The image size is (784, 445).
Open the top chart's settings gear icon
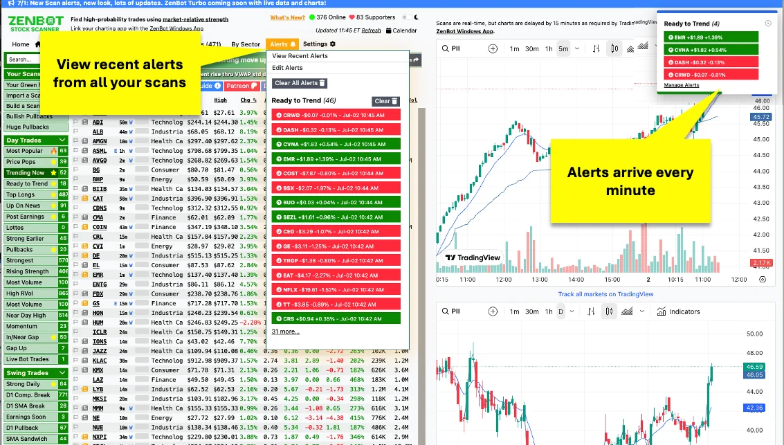[x=763, y=280]
